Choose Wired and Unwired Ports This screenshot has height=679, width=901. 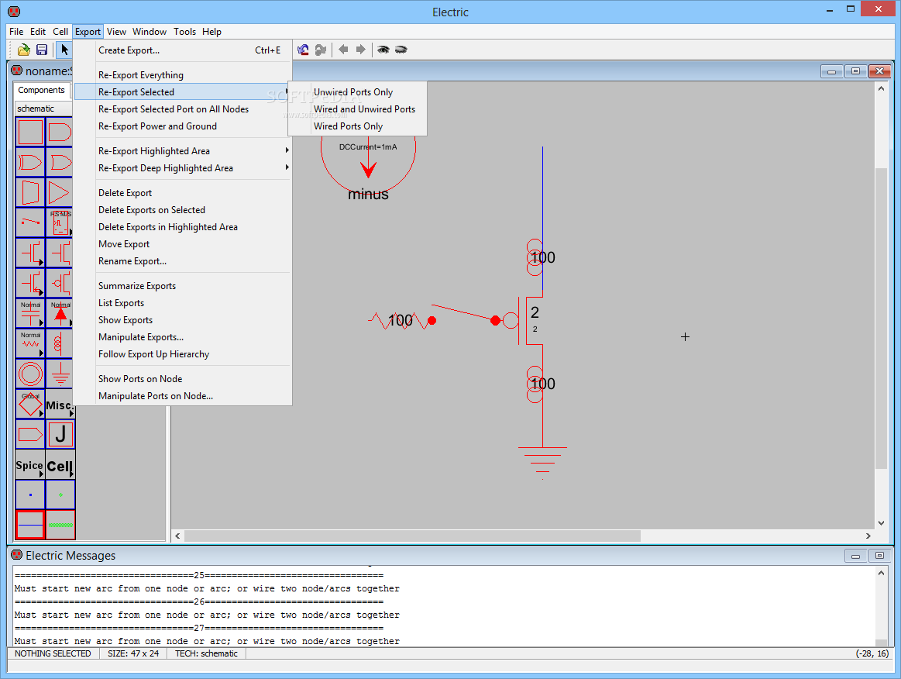coord(357,109)
